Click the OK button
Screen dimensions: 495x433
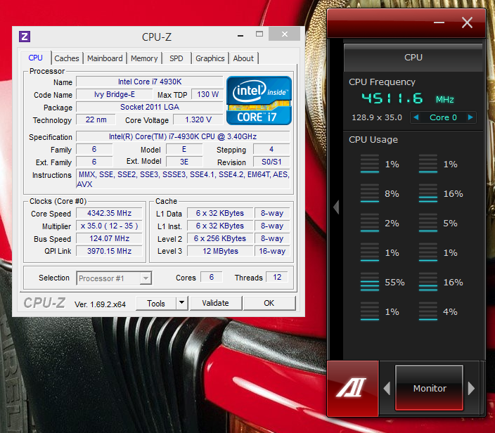269,303
